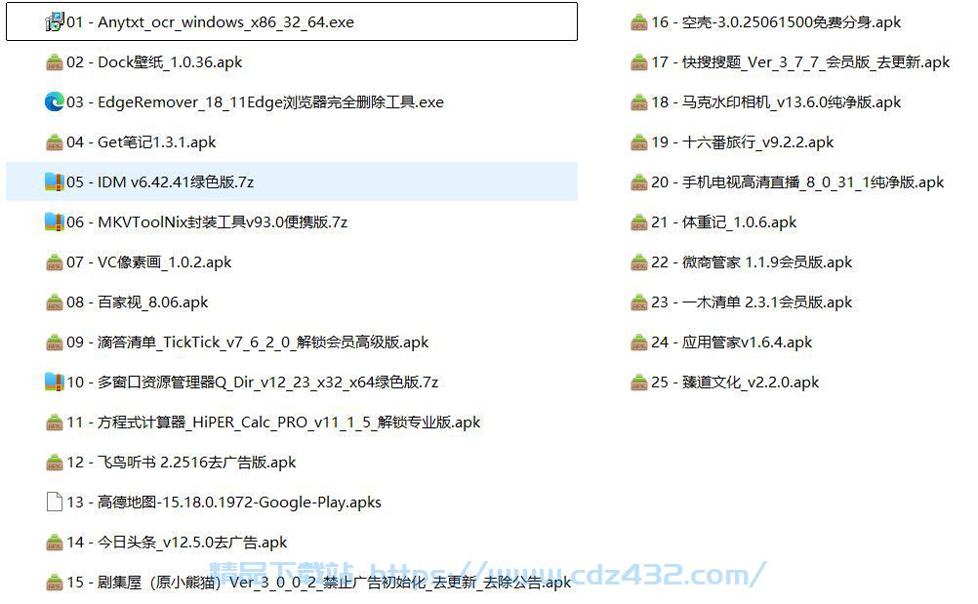Click the APK icon of 12 飞鸟听书
Screen dimensions: 978x604
55,463
